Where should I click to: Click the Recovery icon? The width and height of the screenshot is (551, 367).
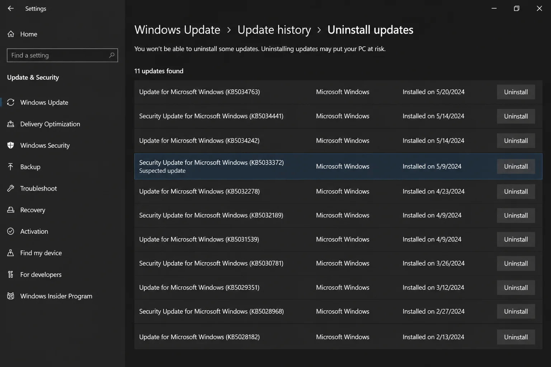pos(11,210)
